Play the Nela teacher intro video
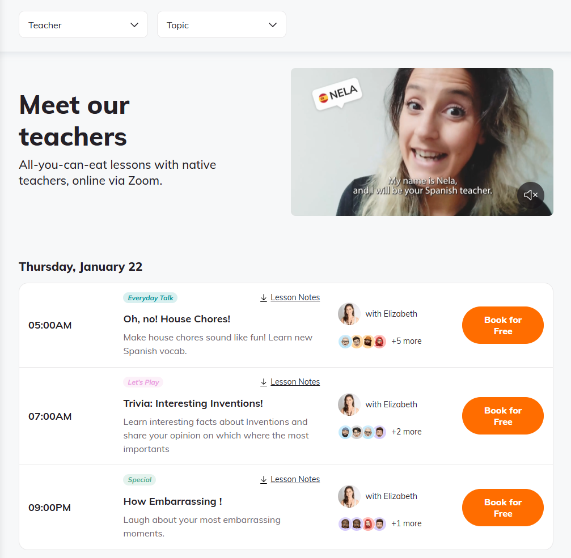This screenshot has height=558, width=571. (422, 142)
